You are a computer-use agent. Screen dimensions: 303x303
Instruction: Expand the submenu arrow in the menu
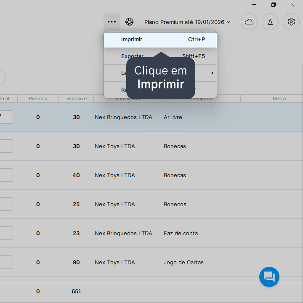[x=213, y=73]
